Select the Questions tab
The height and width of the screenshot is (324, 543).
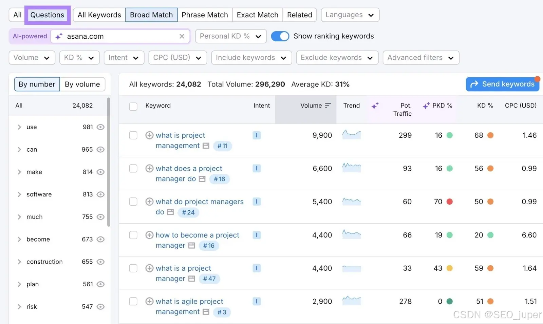click(x=47, y=15)
